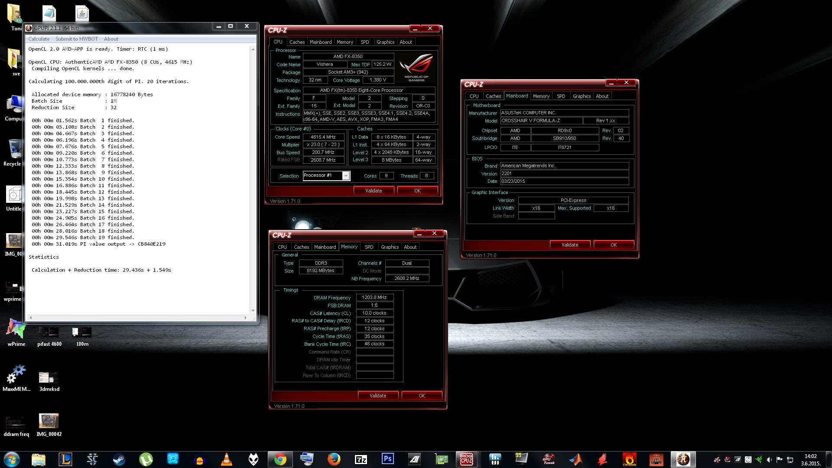Click GPUPI horizontal scrollbar right arrow

[246, 318]
